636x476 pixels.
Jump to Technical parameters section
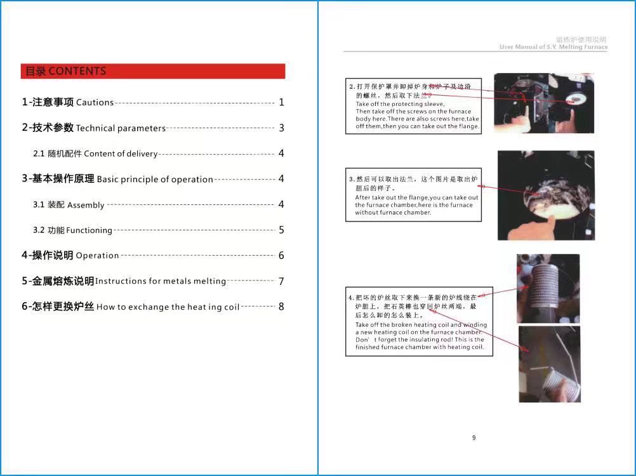pyautogui.click(x=94, y=128)
